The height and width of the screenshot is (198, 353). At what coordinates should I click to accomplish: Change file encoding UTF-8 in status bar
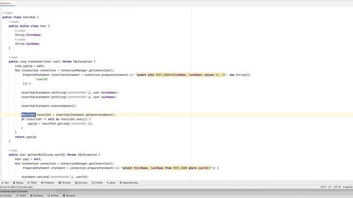tap(337, 187)
